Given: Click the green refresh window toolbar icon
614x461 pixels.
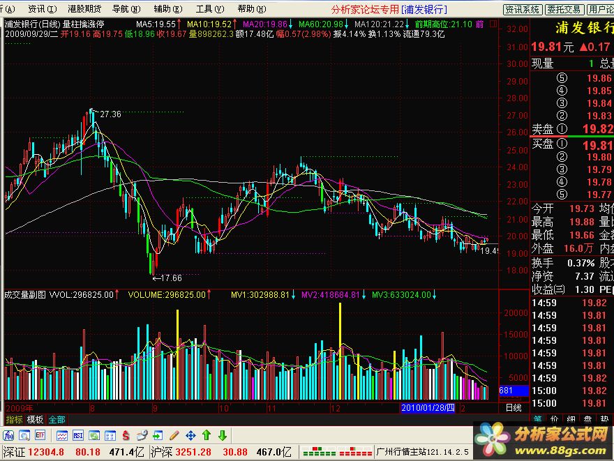Looking at the screenshot, I should (x=94, y=435).
